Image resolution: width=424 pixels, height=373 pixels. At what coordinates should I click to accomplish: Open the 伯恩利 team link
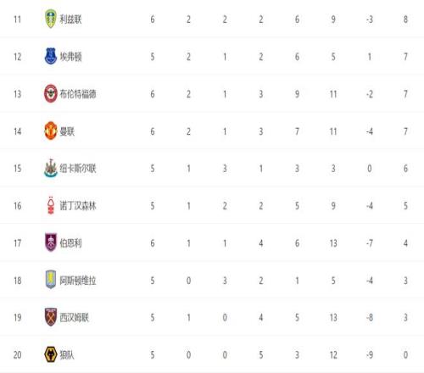70,243
